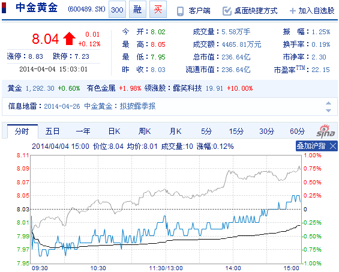Viewport: 339px width, 272px height.
Task: Toggle the 叠加沪指 overlay button
Action: coord(311,146)
